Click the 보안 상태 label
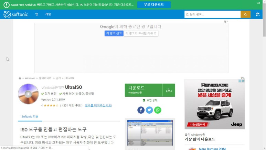Viewport: 266px width, 150px height. (152, 100)
